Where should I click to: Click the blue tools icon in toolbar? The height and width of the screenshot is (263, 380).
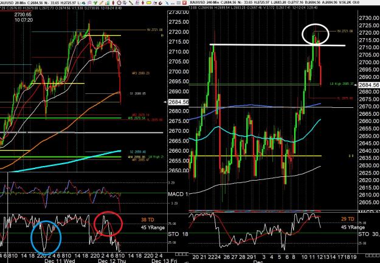click(167, 3)
